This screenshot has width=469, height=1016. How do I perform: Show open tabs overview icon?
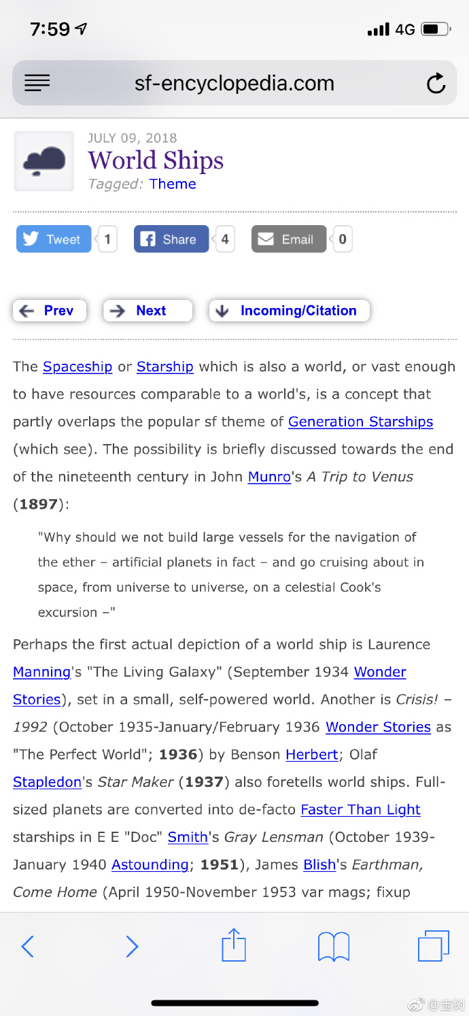pyautogui.click(x=433, y=946)
